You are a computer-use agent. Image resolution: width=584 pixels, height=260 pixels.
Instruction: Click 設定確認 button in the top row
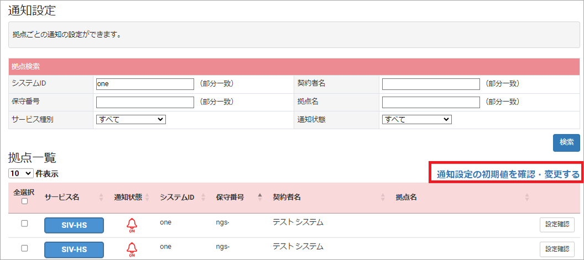tap(556, 225)
